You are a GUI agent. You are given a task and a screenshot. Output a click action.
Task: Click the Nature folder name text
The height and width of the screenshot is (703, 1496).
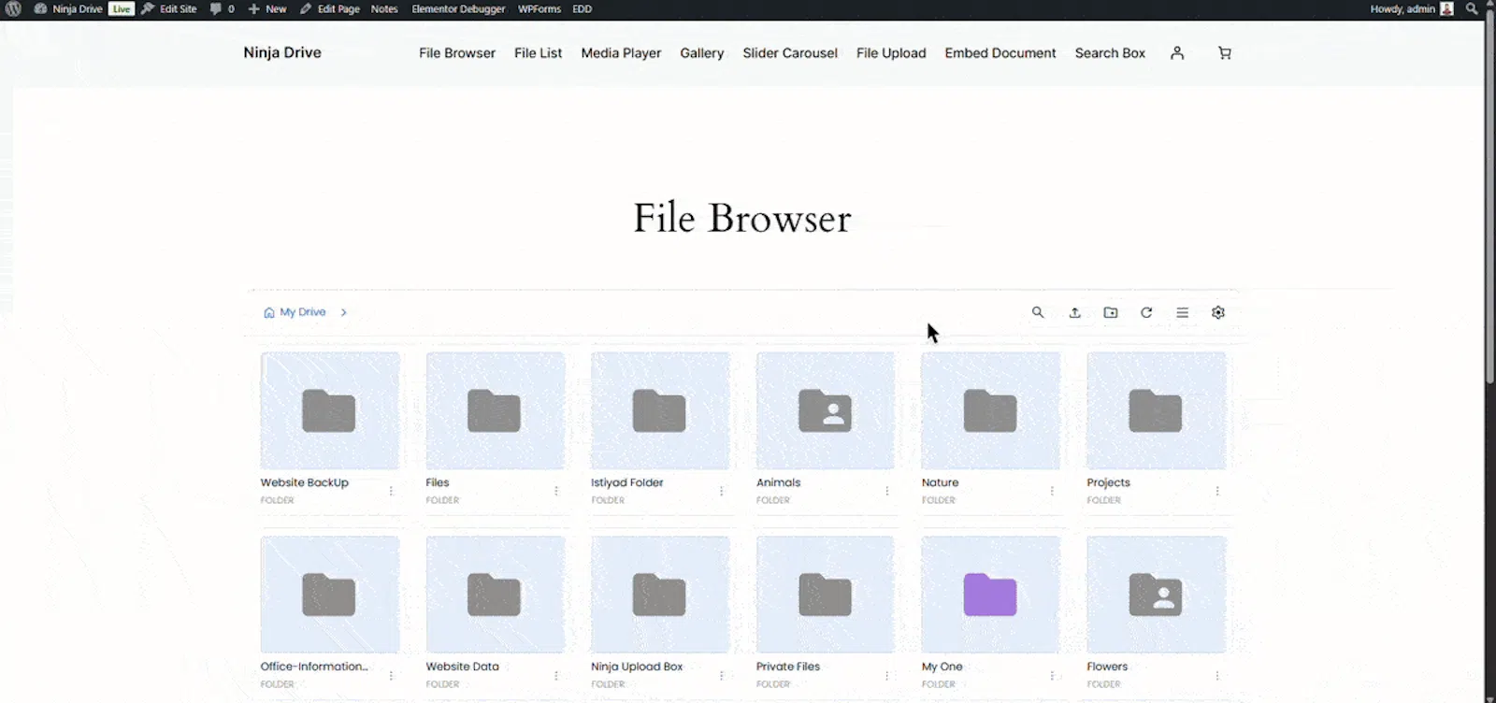click(x=940, y=482)
